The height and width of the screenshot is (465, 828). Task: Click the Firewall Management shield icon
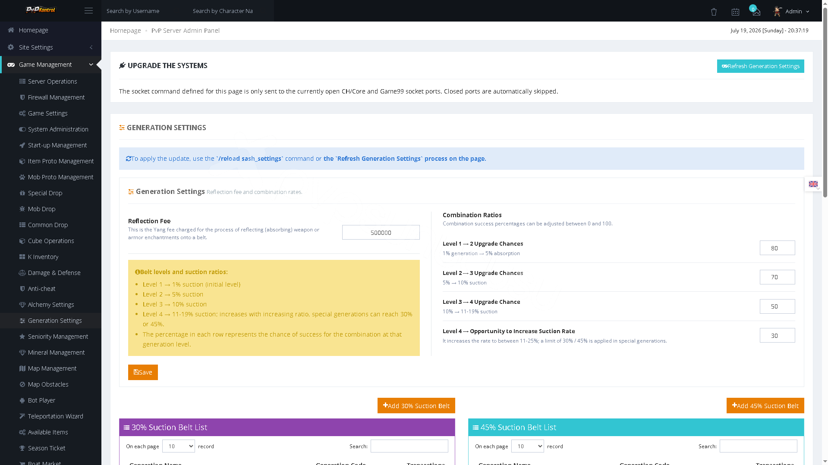point(22,97)
